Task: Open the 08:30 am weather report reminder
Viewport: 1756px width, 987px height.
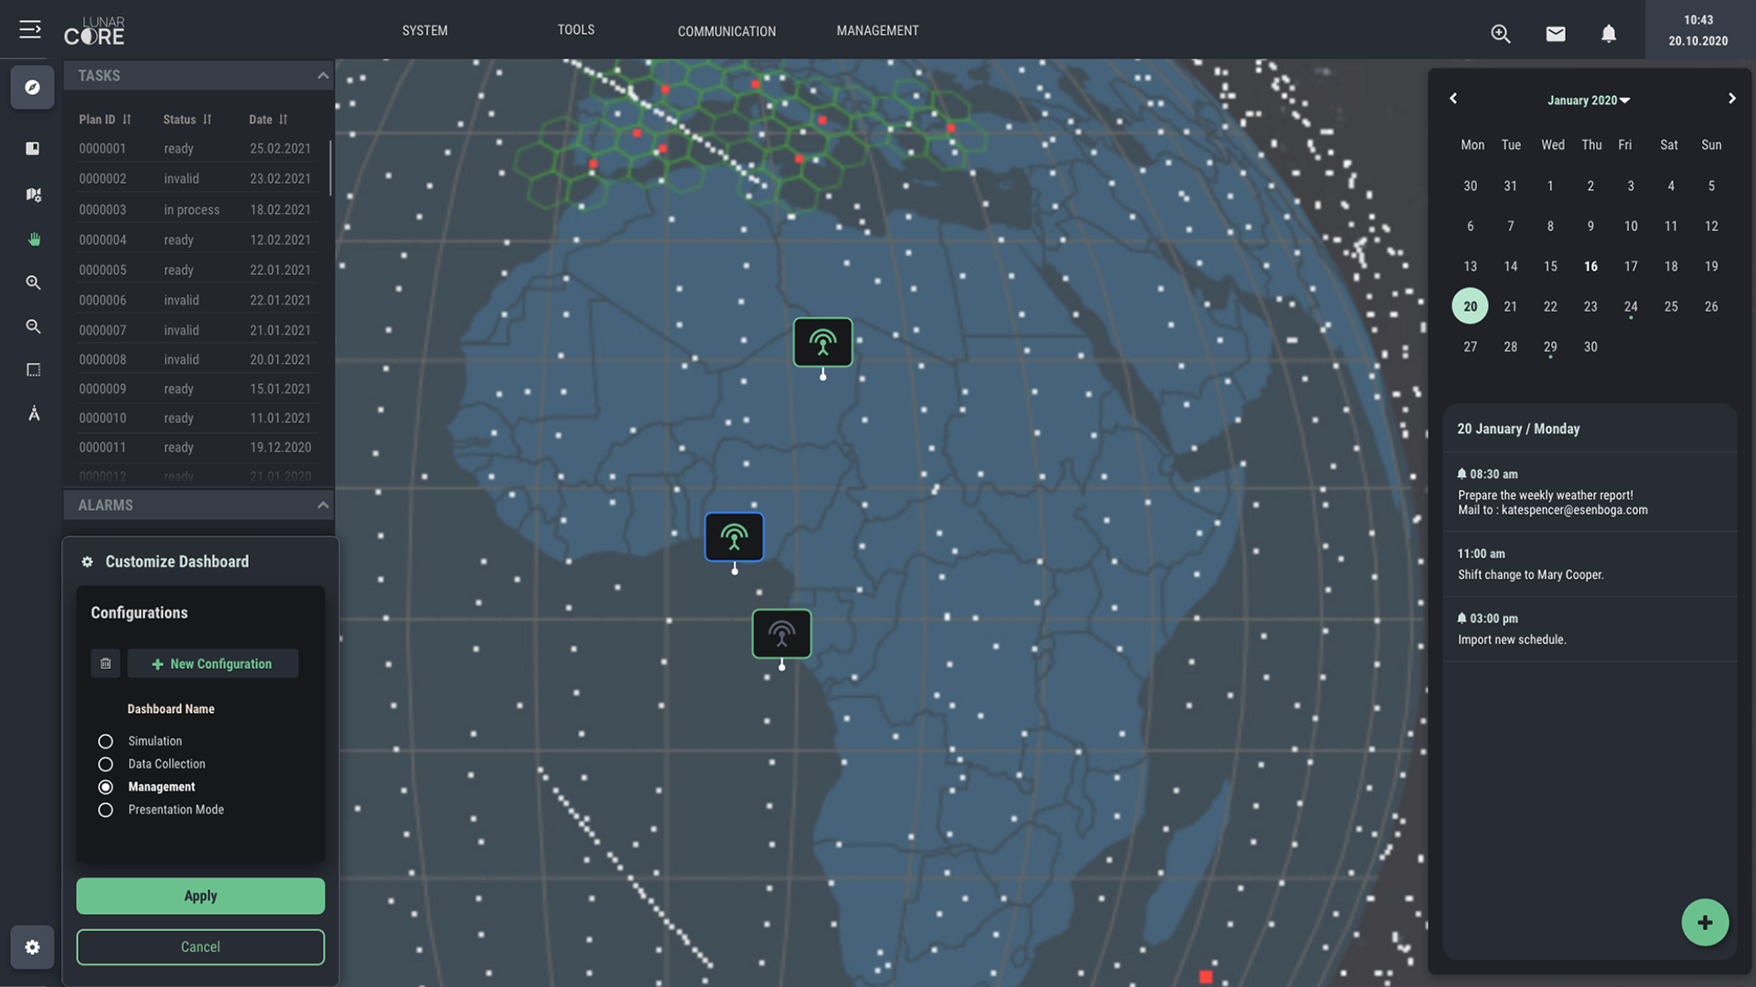Action: [1590, 493]
